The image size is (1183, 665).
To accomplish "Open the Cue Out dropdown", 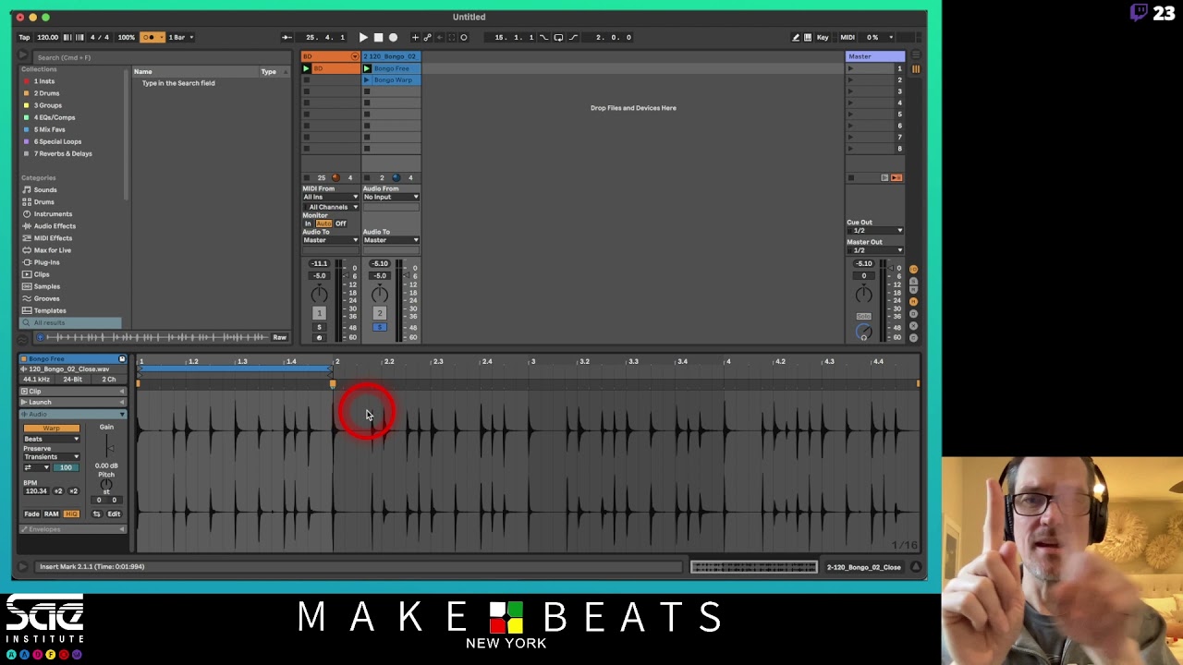I will pos(874,231).
